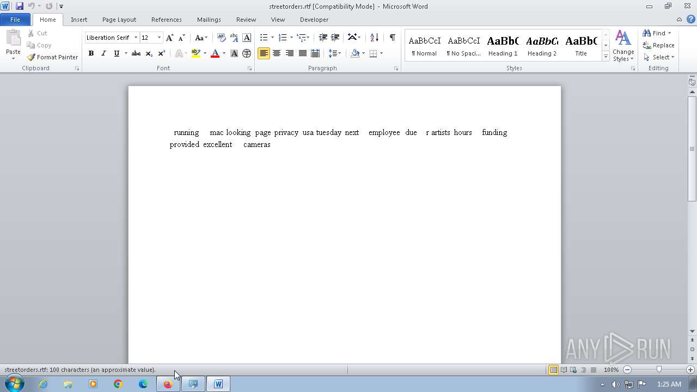Screen dimensions: 697x392
Task: Click the Decrease Indent icon
Action: (323, 38)
